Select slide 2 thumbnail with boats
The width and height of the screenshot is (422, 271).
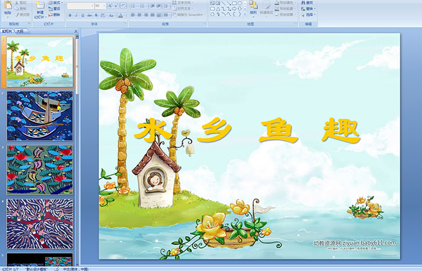pos(40,116)
